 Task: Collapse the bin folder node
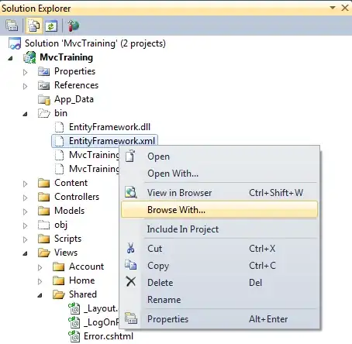25,114
